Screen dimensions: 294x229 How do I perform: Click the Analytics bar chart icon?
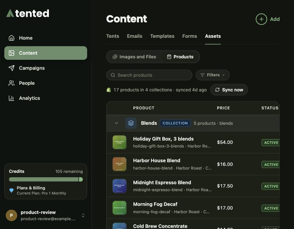pyautogui.click(x=11, y=98)
